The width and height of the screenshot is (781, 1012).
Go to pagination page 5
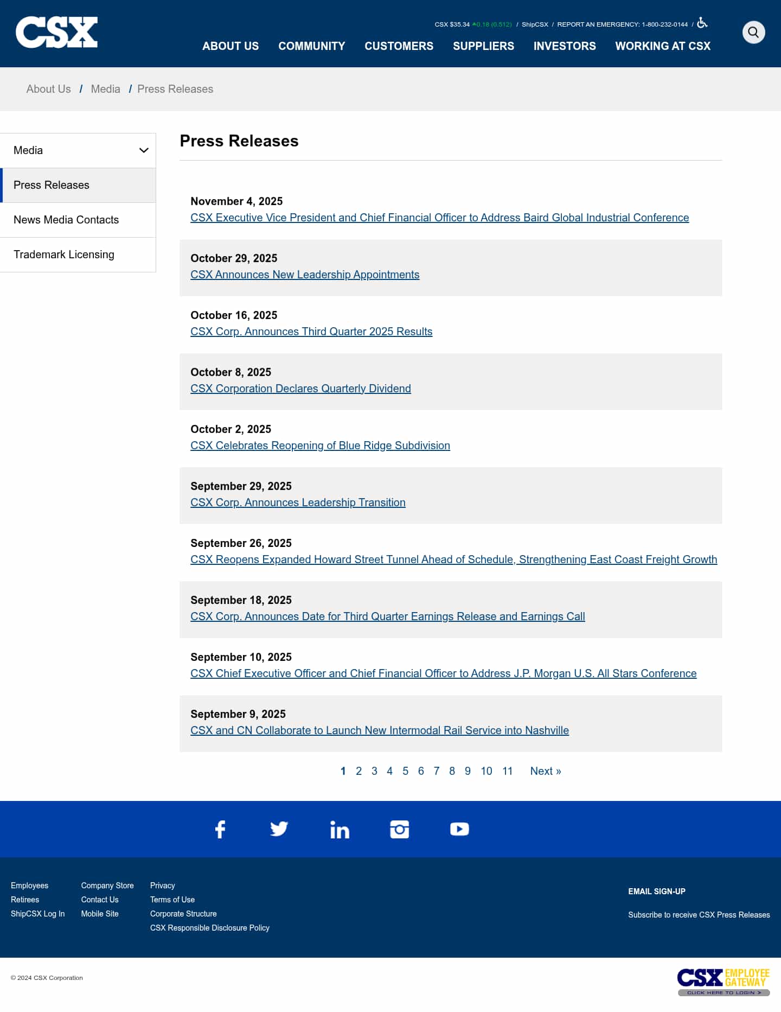click(x=405, y=771)
